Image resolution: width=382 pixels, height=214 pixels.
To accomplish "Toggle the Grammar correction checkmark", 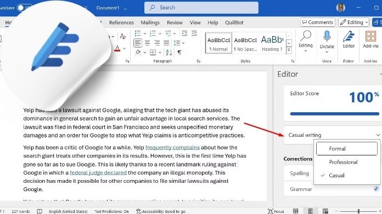I will coord(376,189).
